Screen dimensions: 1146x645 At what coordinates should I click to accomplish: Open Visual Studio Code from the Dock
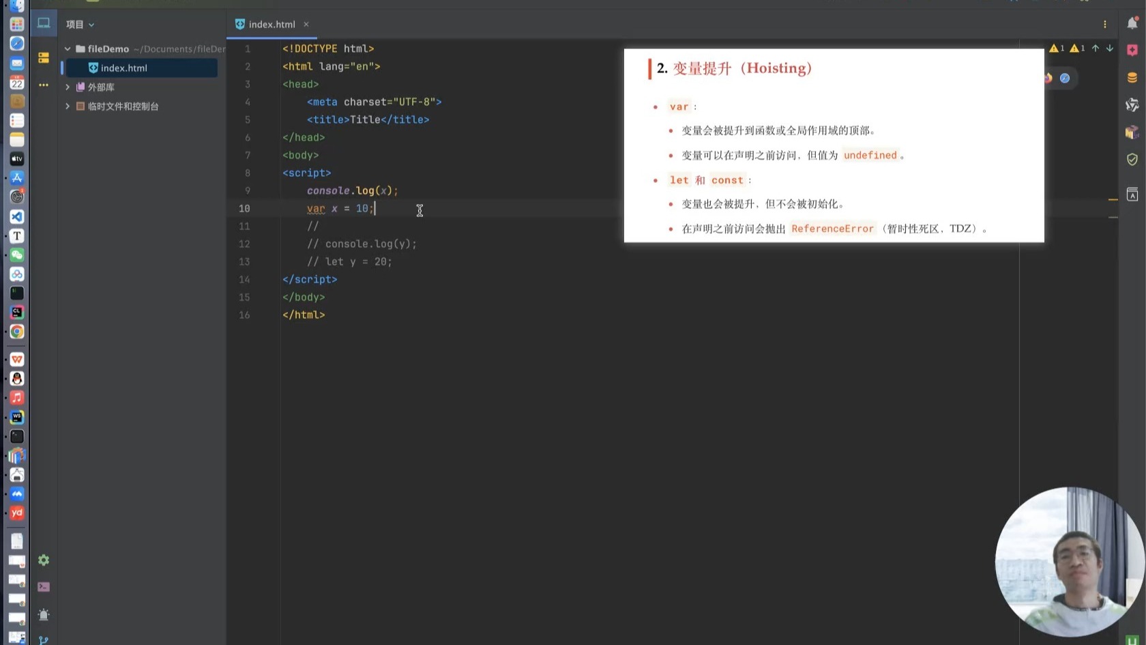17,216
